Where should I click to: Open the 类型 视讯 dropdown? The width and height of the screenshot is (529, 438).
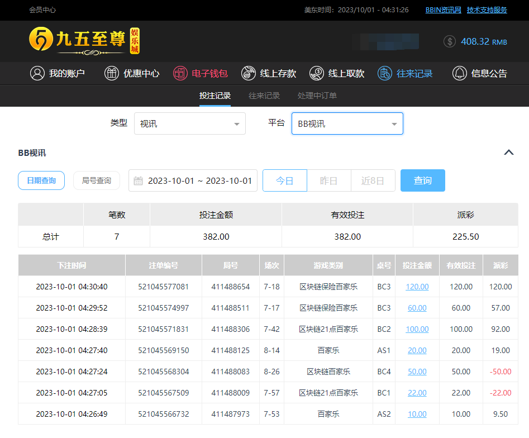tap(189, 123)
